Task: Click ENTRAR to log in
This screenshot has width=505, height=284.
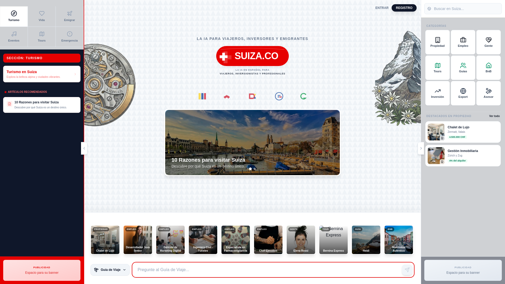Action: [x=382, y=8]
